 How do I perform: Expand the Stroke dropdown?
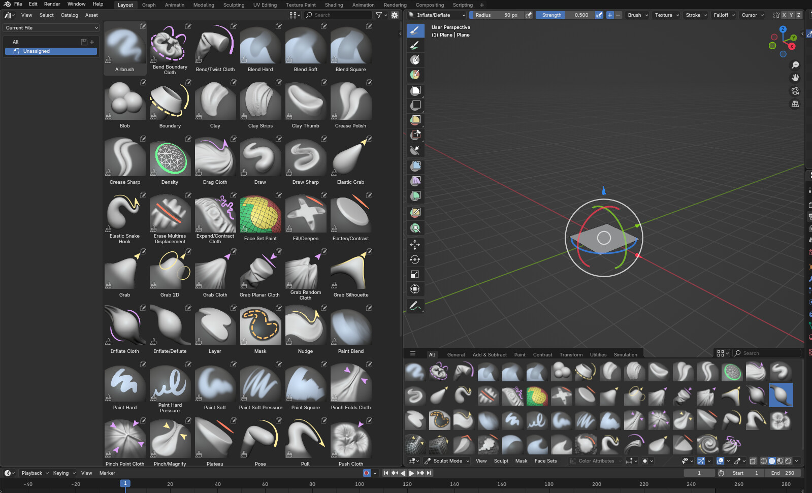[696, 15]
